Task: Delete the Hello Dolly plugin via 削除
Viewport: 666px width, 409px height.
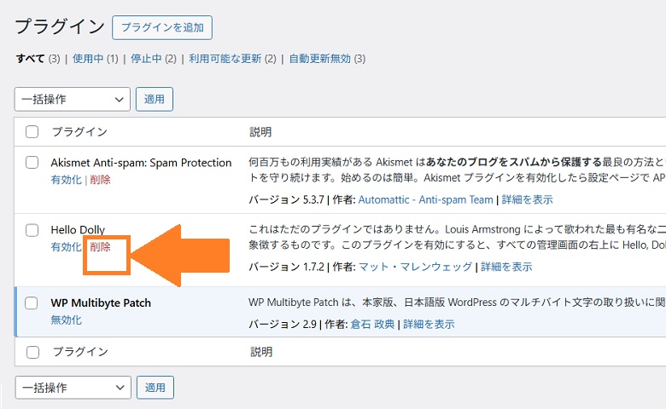Action: [x=100, y=247]
